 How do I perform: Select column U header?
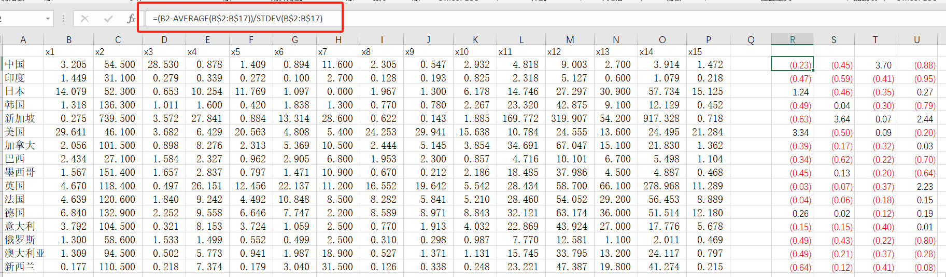[916, 39]
